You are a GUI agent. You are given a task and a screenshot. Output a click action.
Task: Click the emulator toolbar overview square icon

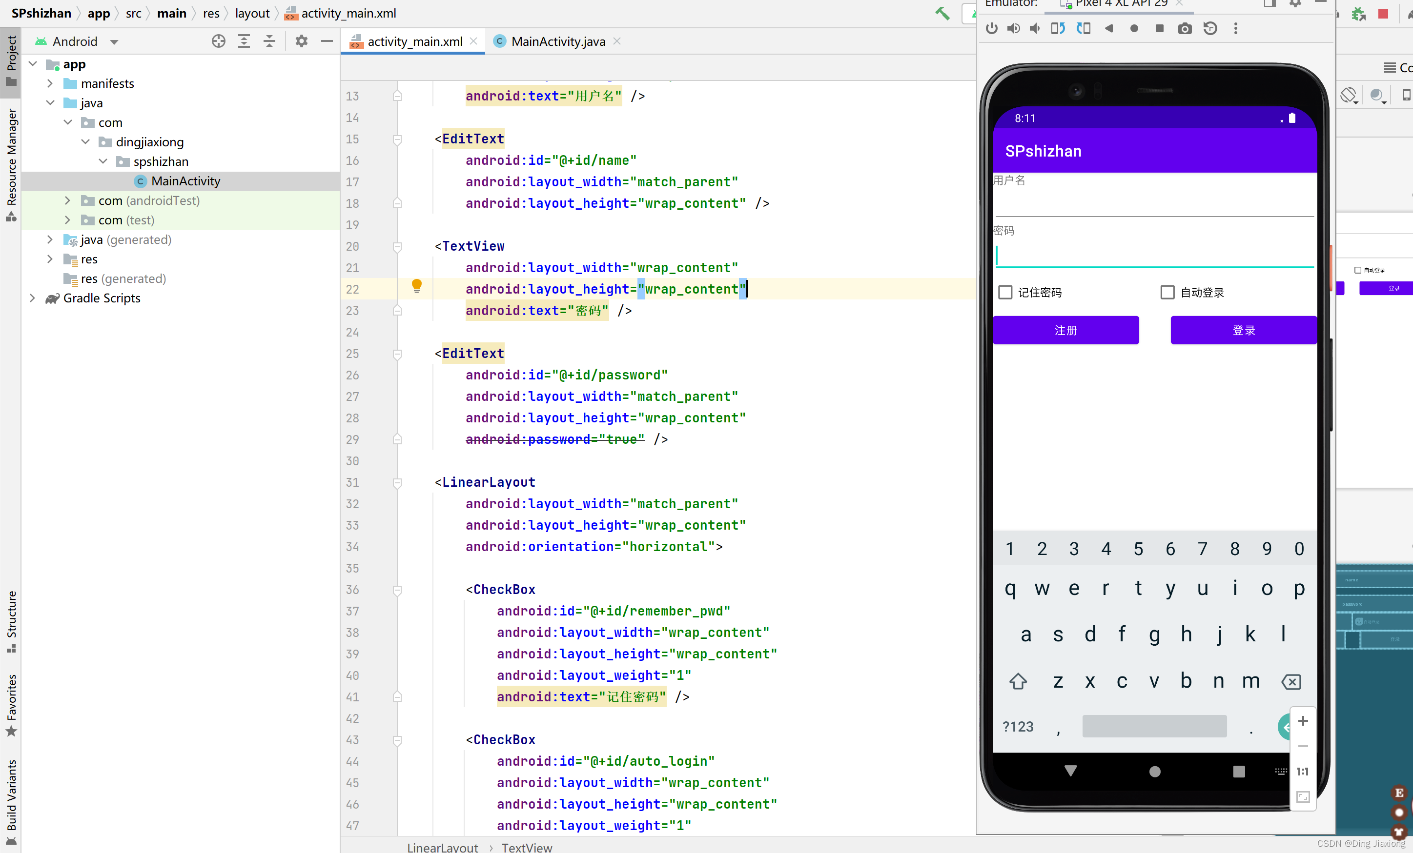coord(1159,29)
